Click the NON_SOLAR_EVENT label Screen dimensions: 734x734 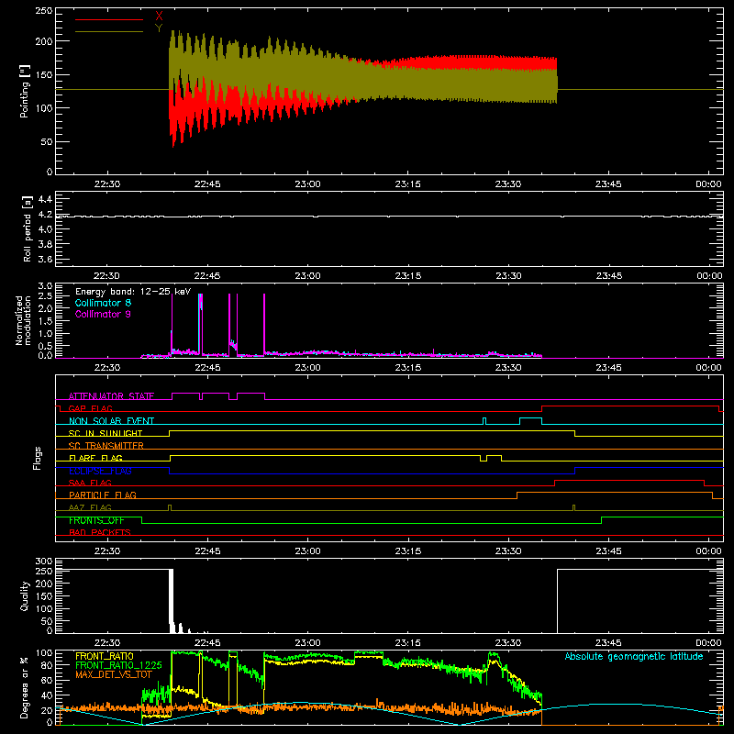pos(111,421)
